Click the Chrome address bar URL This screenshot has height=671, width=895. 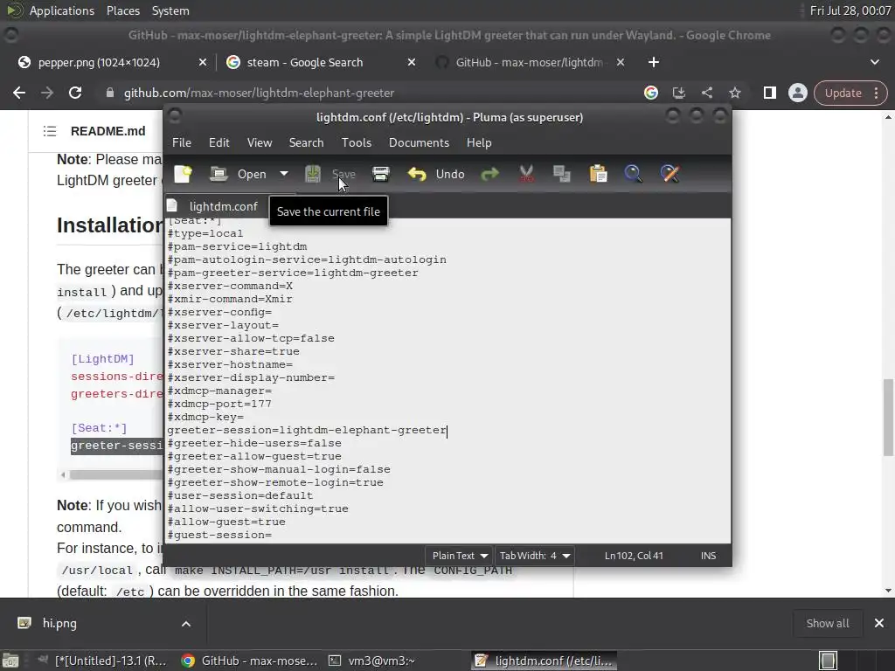[x=259, y=93]
